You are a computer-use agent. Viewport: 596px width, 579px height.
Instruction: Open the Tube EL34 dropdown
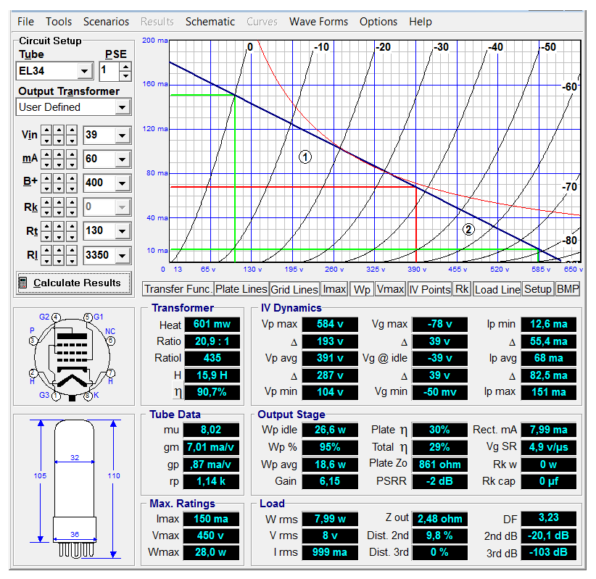[86, 71]
